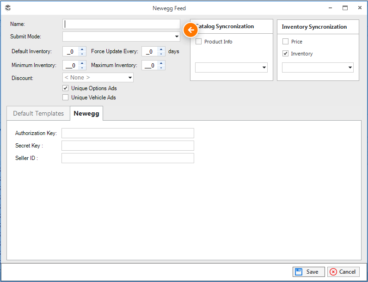Open the Catalog Syncronization dropdown
Image resolution: width=368 pixels, height=282 pixels.
[231, 67]
